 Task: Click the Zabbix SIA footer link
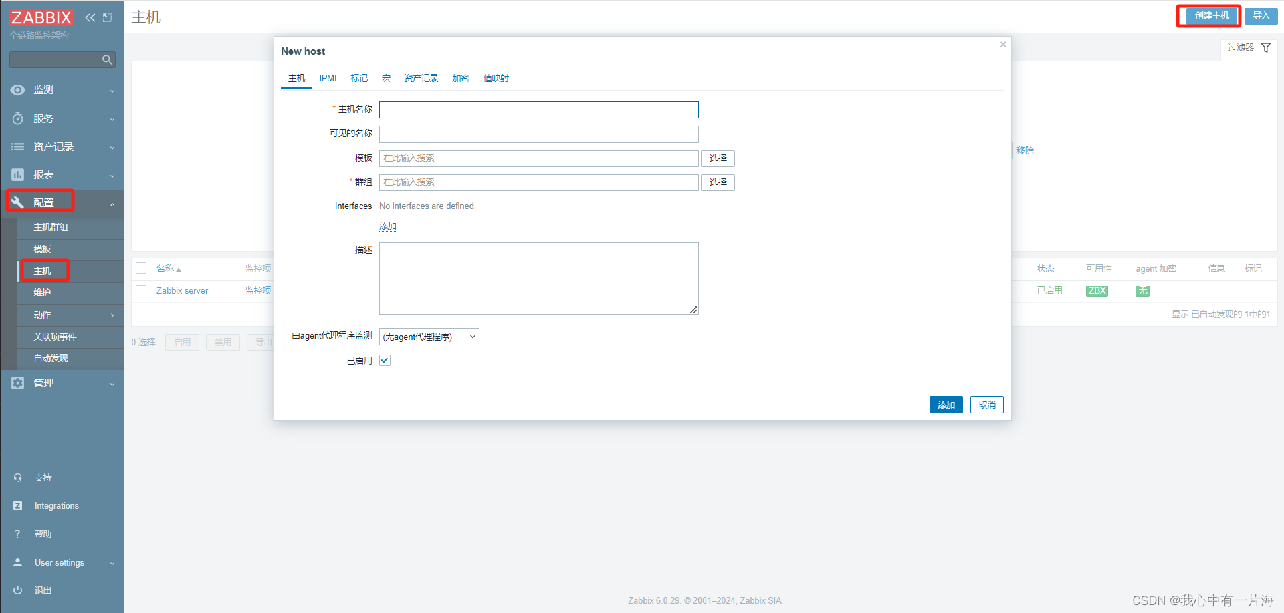tap(760, 600)
